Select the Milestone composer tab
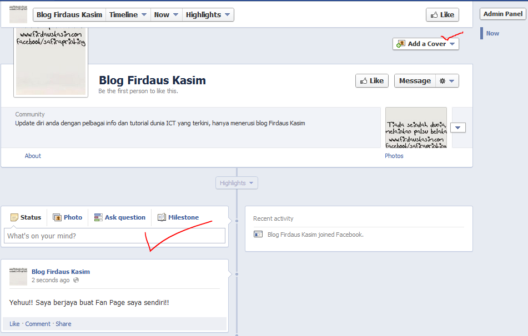 [178, 217]
